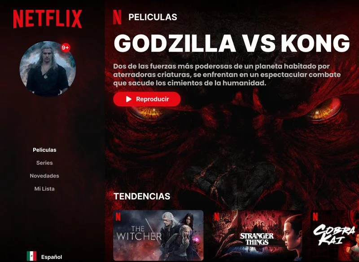Click the play triangle in Reproducir button
The image size is (359, 262).
point(129,99)
